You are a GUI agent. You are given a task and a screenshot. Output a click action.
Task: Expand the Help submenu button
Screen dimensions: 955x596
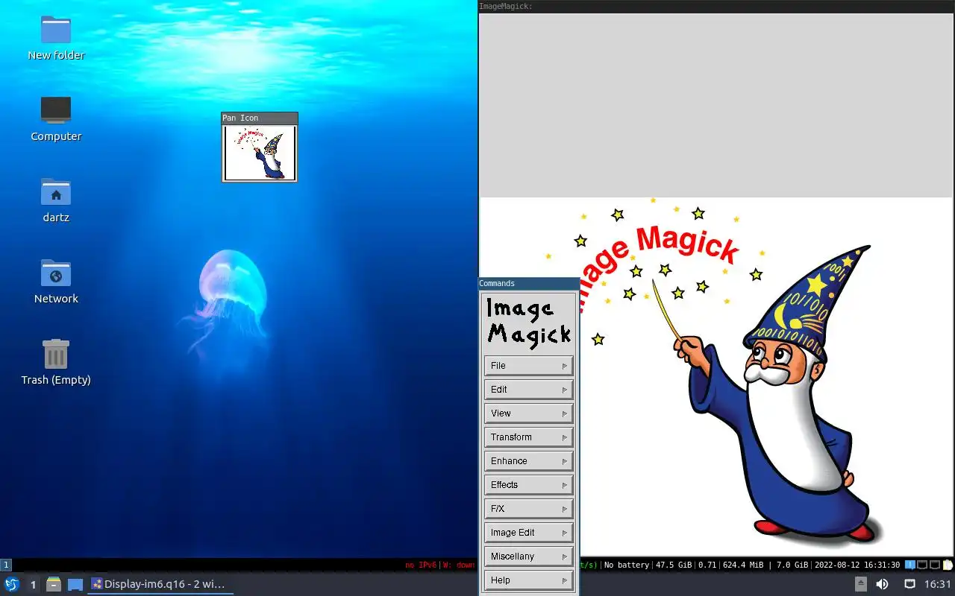click(528, 580)
